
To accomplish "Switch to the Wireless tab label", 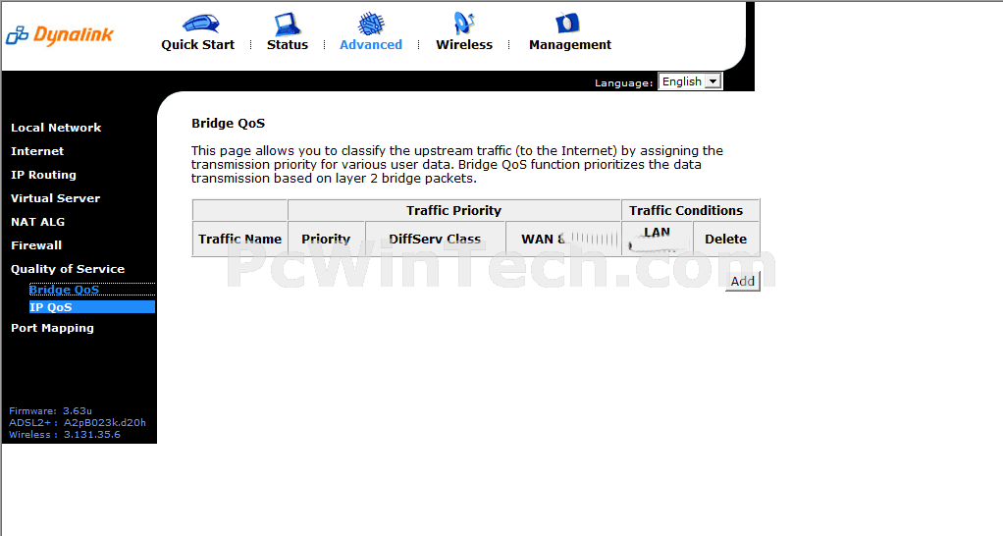I will 464,45.
